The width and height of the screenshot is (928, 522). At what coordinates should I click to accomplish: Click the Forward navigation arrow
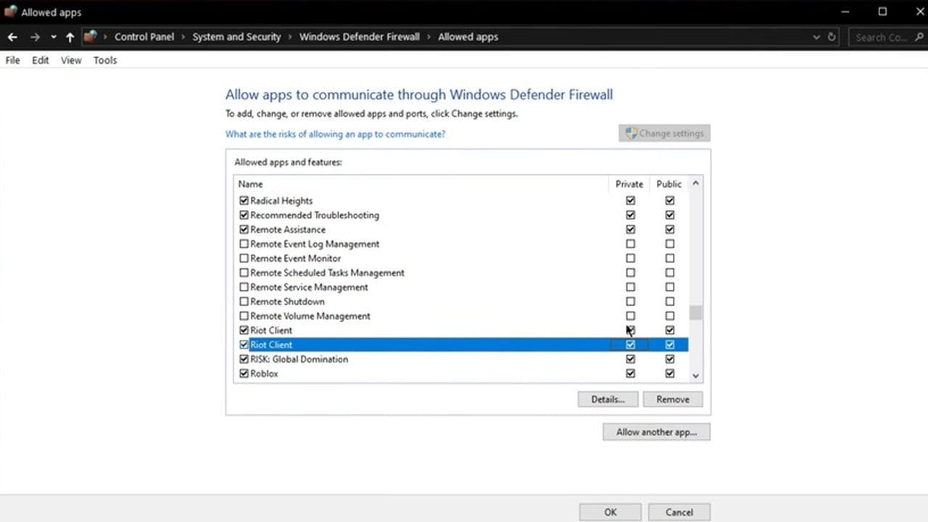pyautogui.click(x=34, y=37)
